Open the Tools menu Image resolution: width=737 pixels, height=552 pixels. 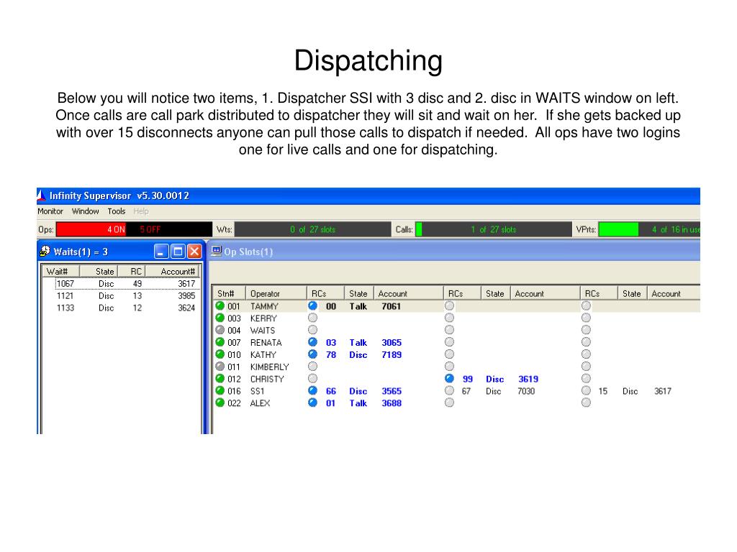[x=116, y=211]
